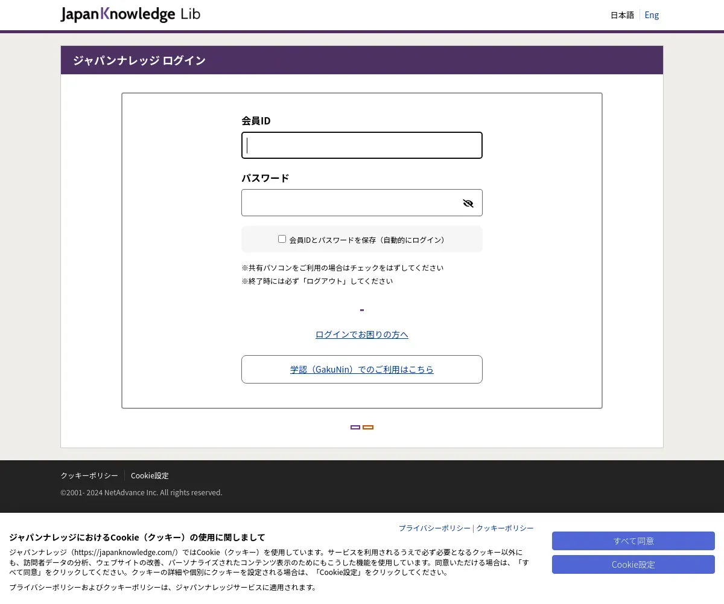The image size is (724, 604).
Task: Open the ログインでお困りの方へ help link
Action: 362,335
